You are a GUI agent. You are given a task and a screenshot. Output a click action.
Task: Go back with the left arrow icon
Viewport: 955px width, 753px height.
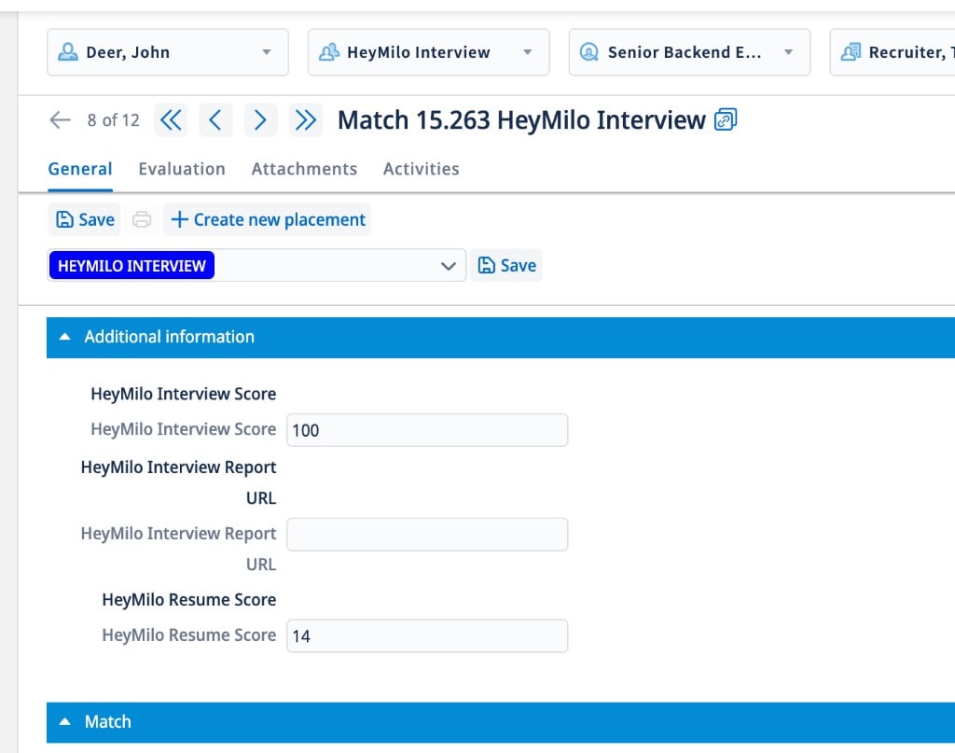pos(60,120)
